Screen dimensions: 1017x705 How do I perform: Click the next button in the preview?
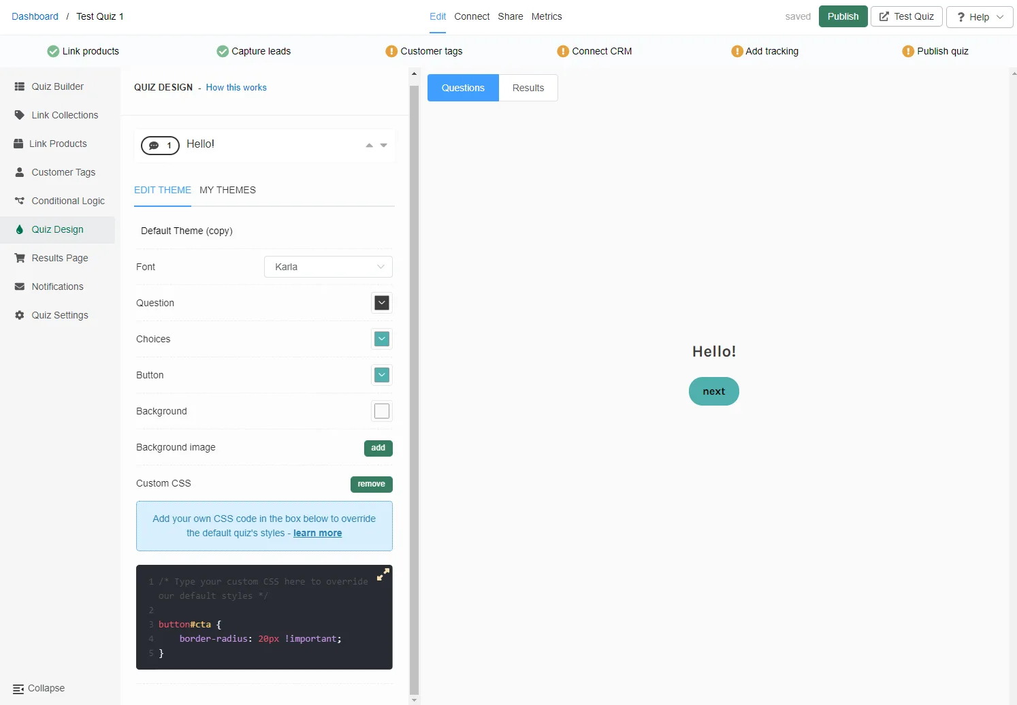(714, 391)
